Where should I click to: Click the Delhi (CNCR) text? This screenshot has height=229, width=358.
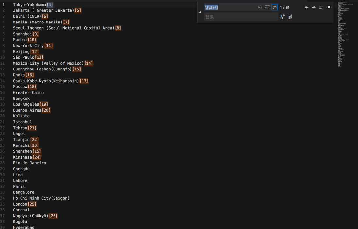[x=27, y=16]
